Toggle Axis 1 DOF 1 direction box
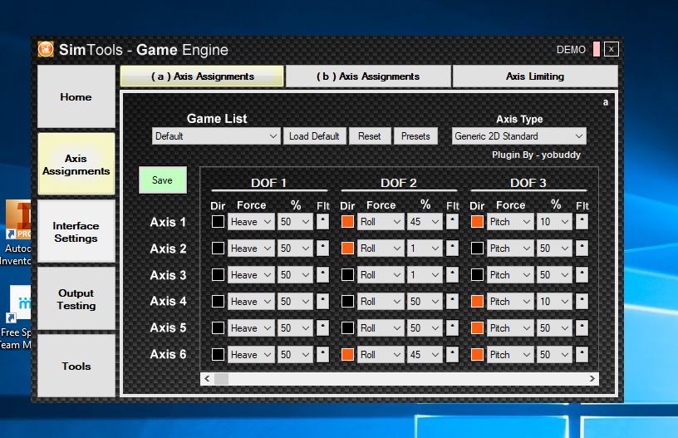 218,222
